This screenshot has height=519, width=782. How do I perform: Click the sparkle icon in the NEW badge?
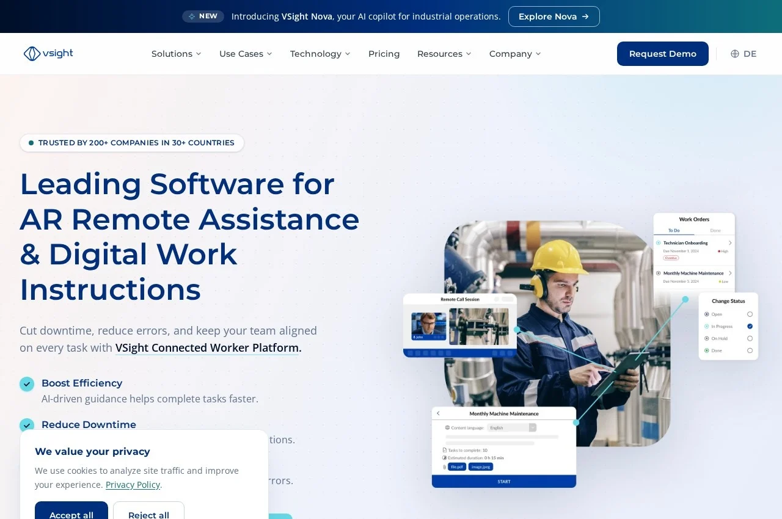(192, 16)
